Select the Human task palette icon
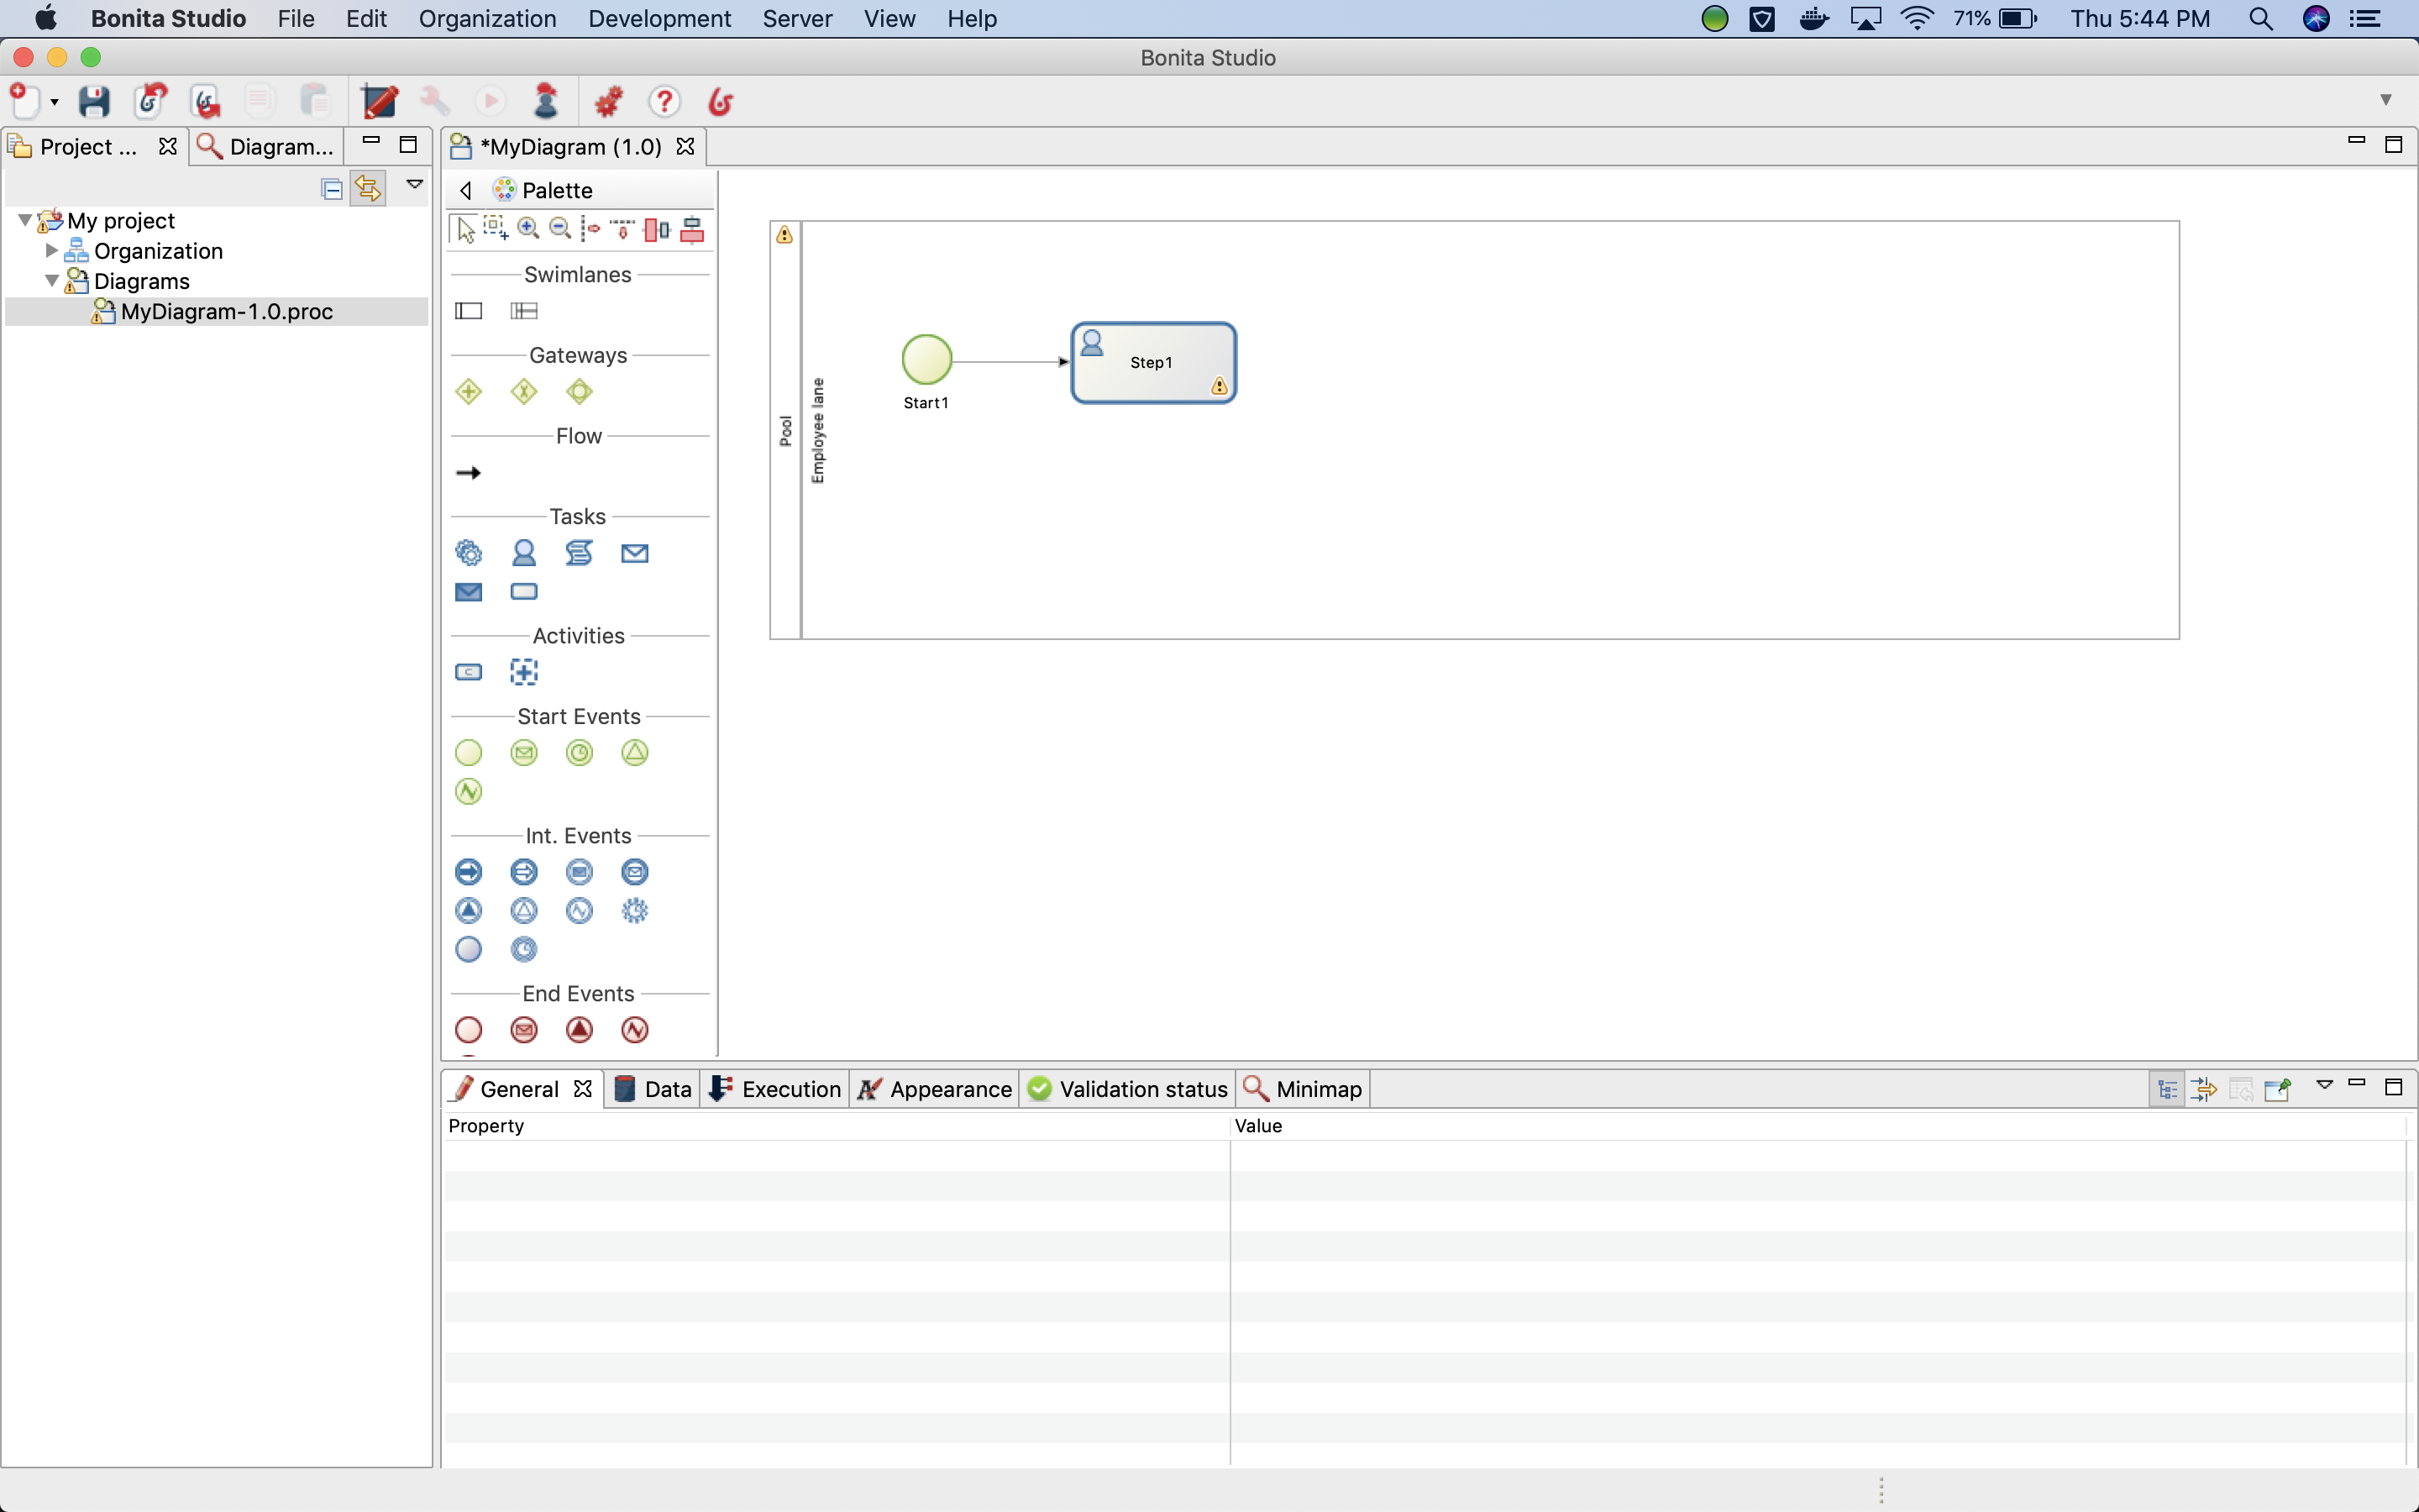Screen dimensions: 2419x1512 click(x=524, y=553)
